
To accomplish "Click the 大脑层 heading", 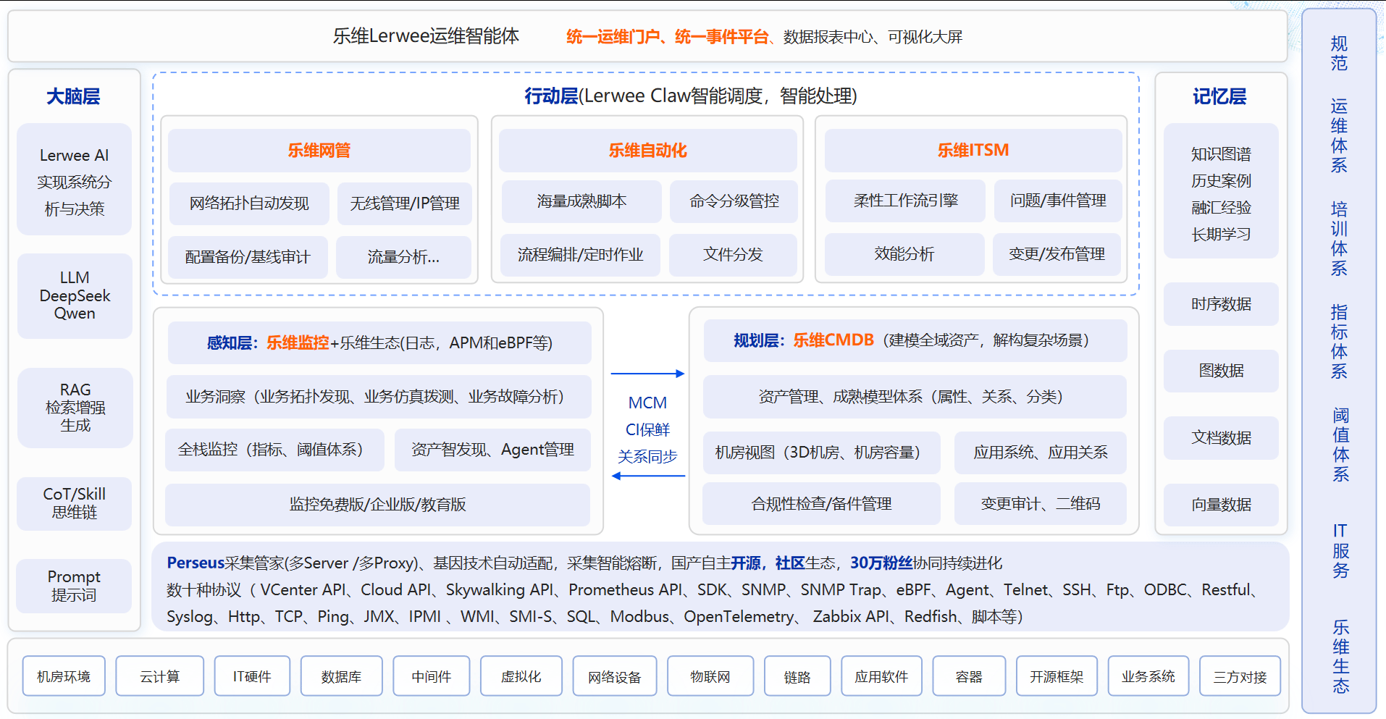I will click(73, 96).
